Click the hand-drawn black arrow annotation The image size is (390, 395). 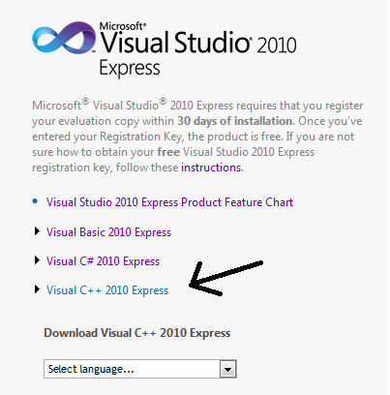coord(225,278)
